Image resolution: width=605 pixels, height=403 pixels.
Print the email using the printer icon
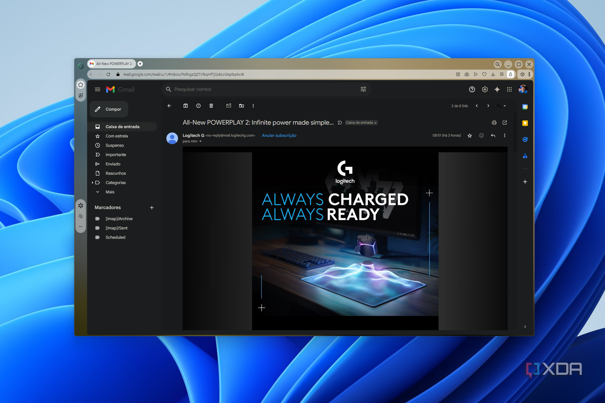pos(494,123)
